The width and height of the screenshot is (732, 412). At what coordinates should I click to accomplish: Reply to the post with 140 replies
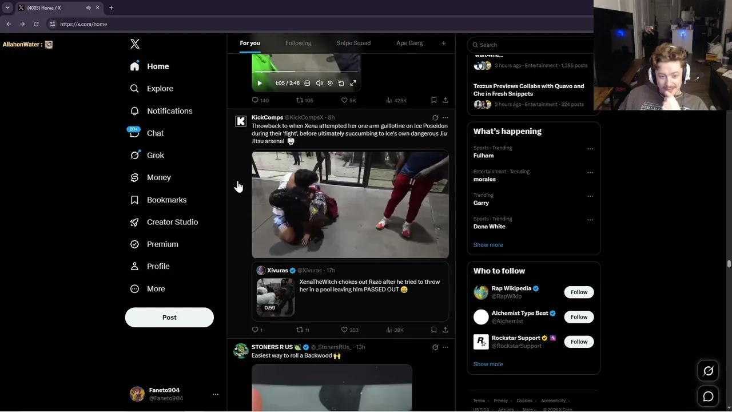pos(260,100)
